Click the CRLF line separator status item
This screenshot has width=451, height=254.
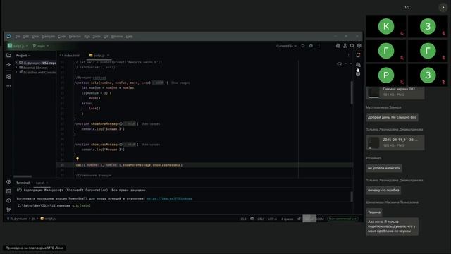[x=261, y=219]
